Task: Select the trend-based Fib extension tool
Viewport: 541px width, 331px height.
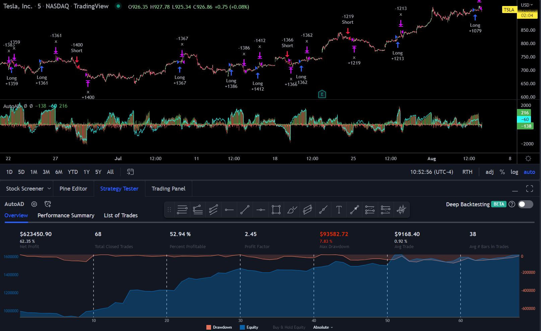Action: (198, 210)
